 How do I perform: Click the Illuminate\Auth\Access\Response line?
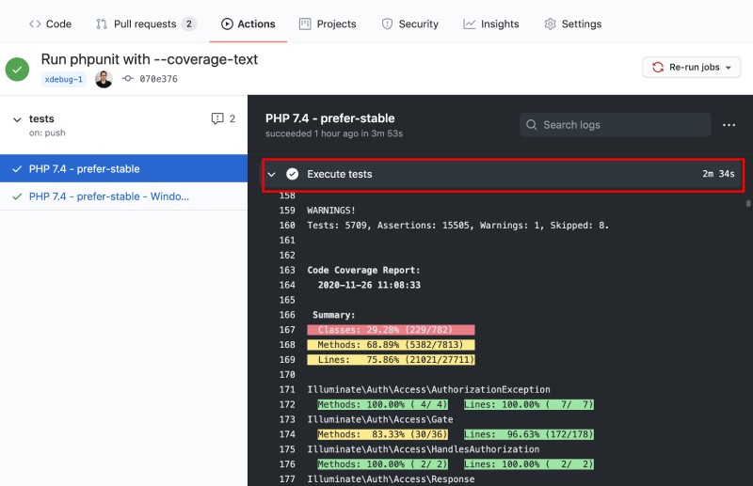point(391,478)
